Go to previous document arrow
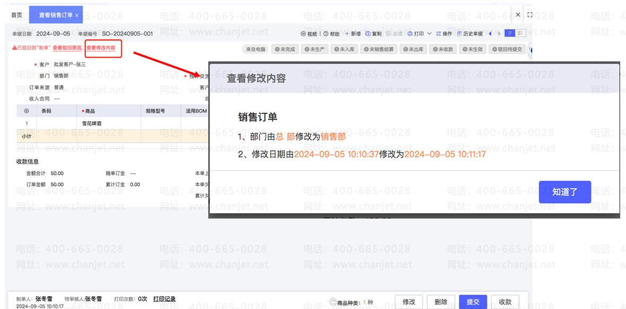The width and height of the screenshot is (626, 309). click(490, 33)
